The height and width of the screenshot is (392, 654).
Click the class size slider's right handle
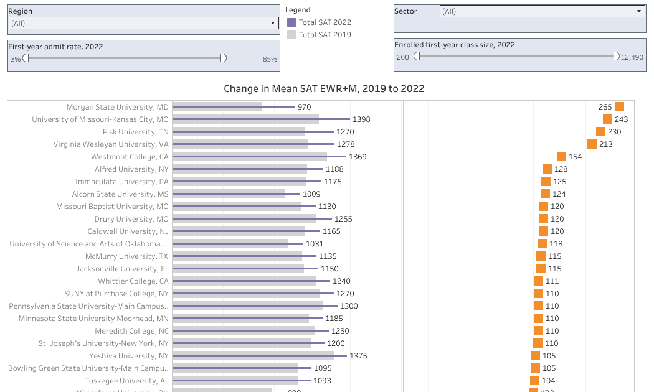[617, 56]
